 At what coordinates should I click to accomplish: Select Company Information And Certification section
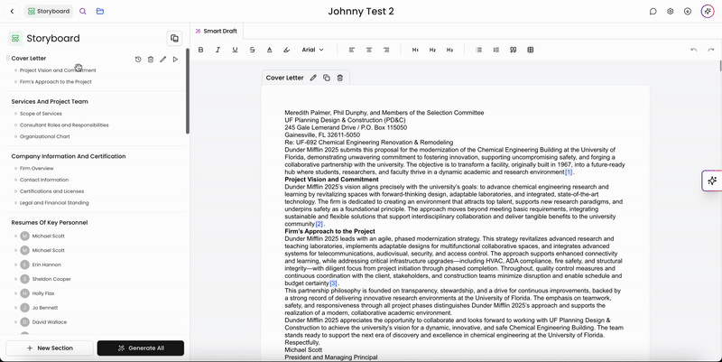point(69,156)
